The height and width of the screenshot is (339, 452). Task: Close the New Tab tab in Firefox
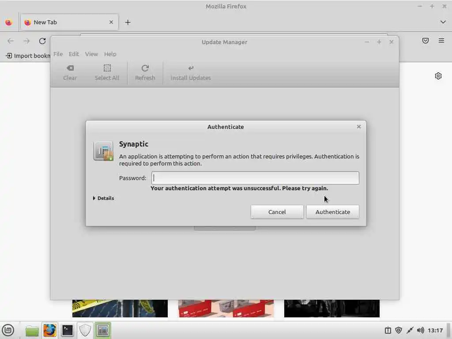[x=111, y=22]
